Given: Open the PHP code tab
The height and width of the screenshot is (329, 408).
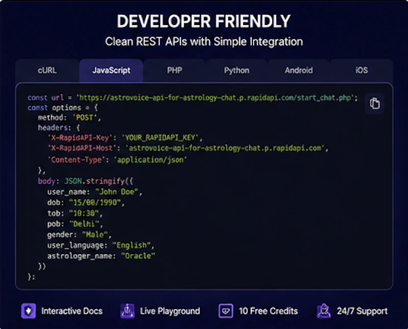Looking at the screenshot, I should 174,70.
